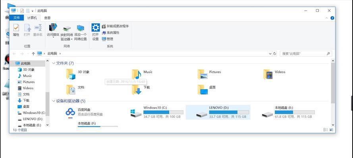Select the Windows10 (C:) drive icon
Screen dimensions: 353x158
[136, 113]
